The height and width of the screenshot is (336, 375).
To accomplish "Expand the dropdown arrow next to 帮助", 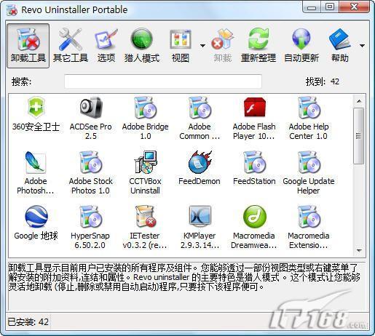I will click(362, 45).
